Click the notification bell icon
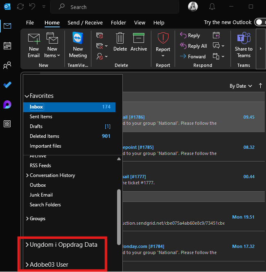Screen dimensions: 266x272 [212, 7]
